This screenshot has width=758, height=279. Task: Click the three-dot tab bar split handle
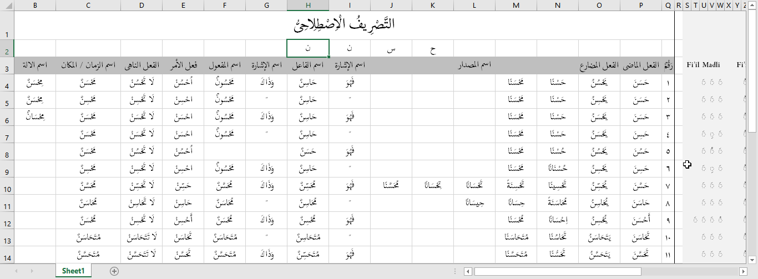click(x=455, y=271)
